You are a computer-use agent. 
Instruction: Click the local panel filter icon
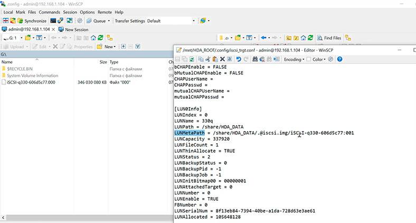click(x=39, y=38)
